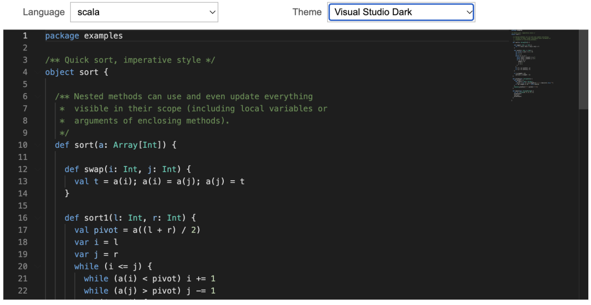
Task: Click 'while (i <= j)' statement
Action: tap(115, 266)
